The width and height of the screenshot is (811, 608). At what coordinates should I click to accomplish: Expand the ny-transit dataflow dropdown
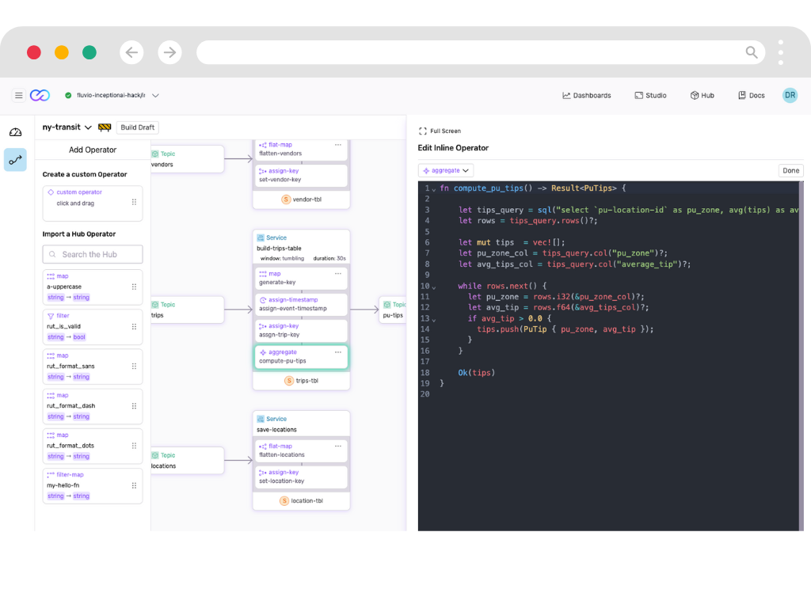coord(88,127)
